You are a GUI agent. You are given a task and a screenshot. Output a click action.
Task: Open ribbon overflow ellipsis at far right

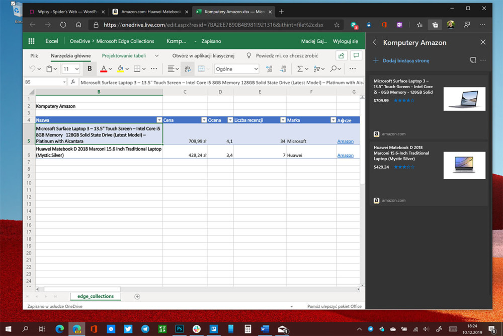353,69
